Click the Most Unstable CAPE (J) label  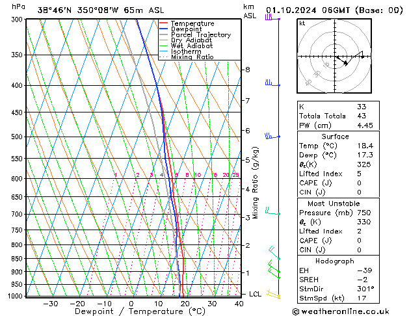(315, 241)
